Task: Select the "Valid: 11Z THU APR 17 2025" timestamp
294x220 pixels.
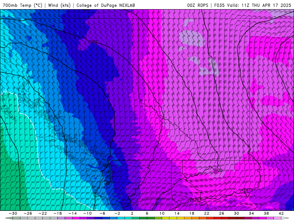Action: 259,5
